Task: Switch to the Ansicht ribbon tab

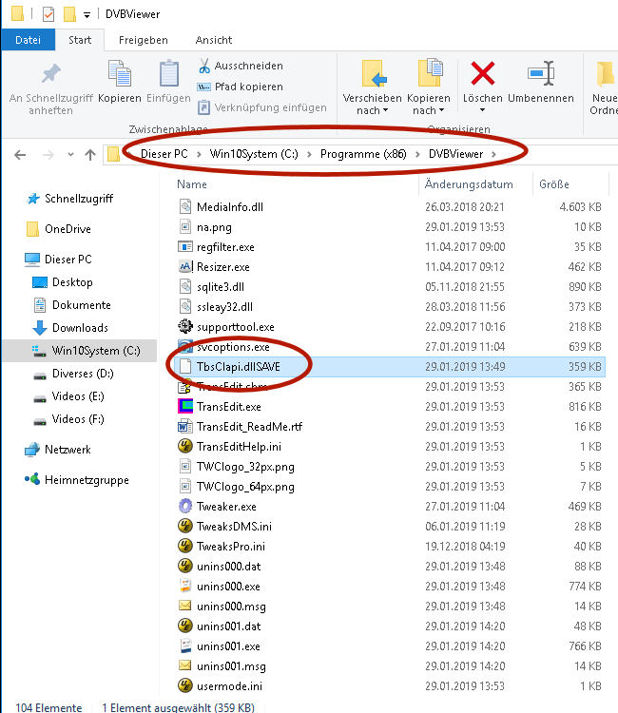Action: [x=214, y=40]
